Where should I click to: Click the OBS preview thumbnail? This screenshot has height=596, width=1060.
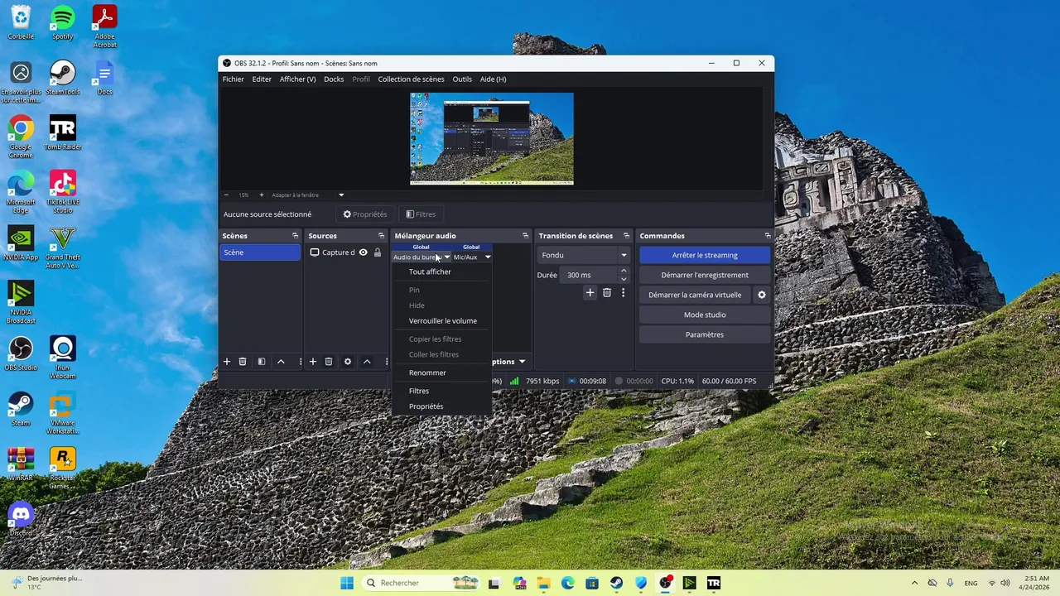pos(492,138)
